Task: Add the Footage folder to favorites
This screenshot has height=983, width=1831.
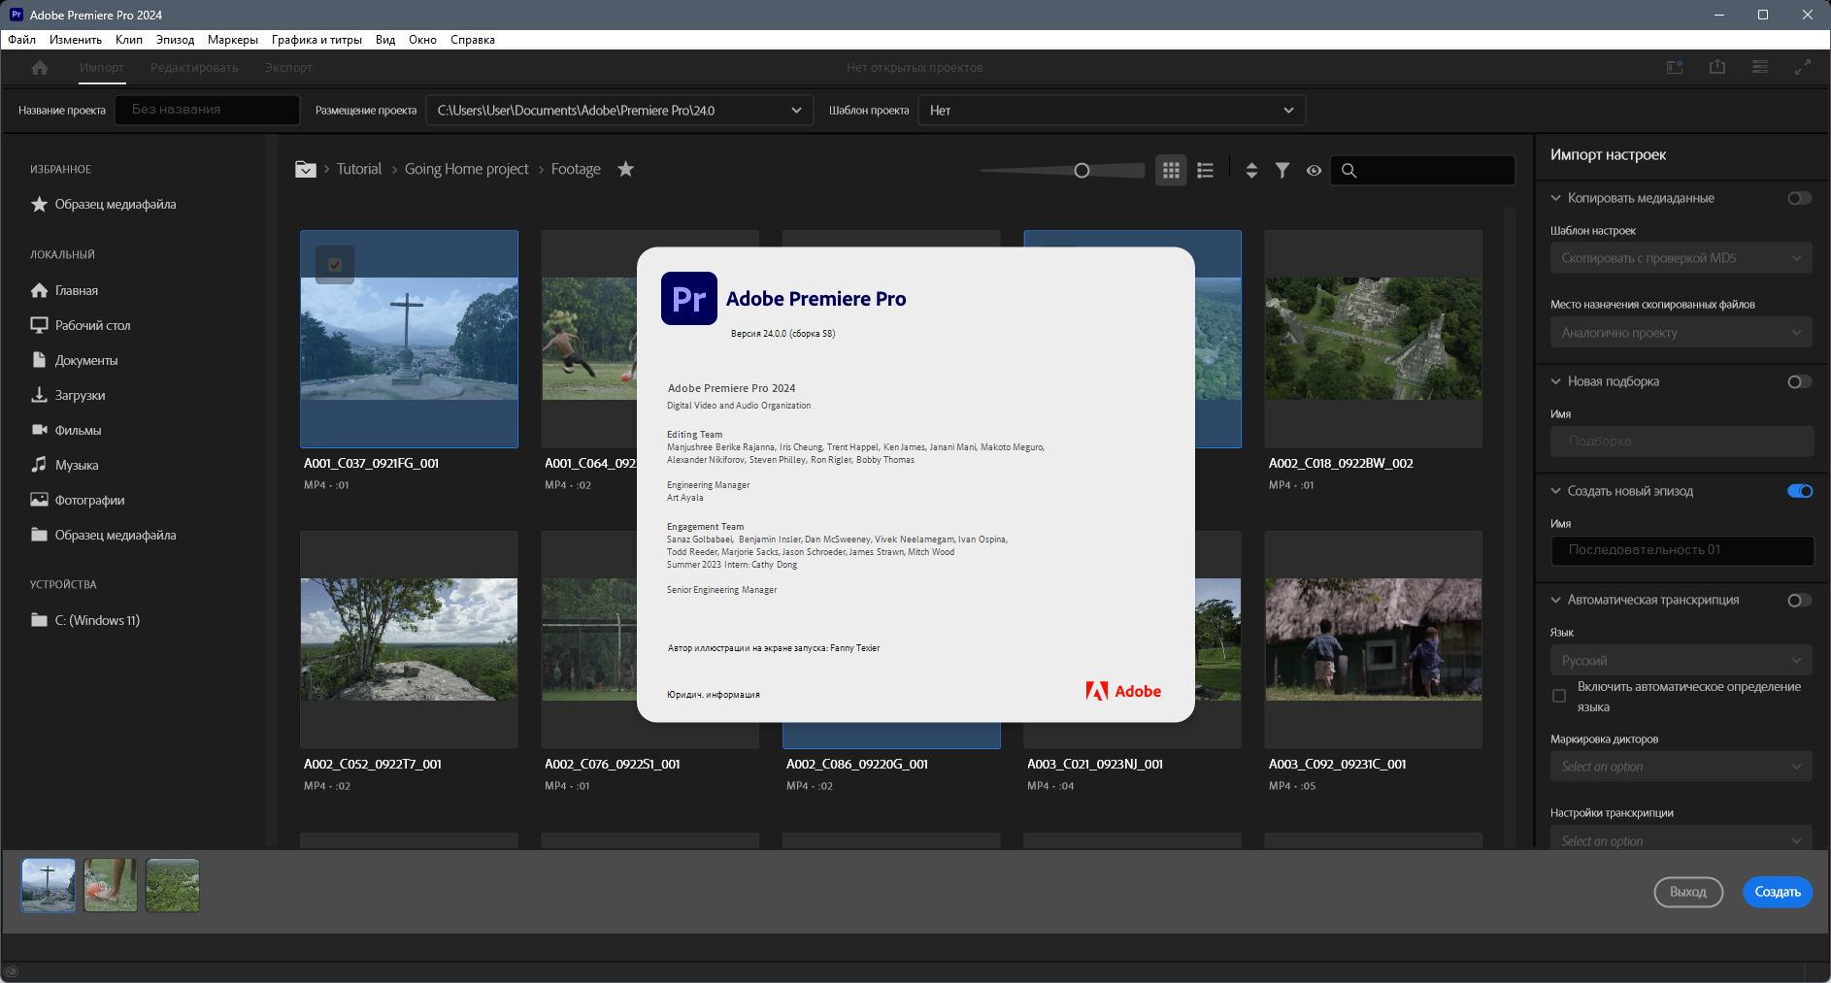Action: [x=626, y=169]
